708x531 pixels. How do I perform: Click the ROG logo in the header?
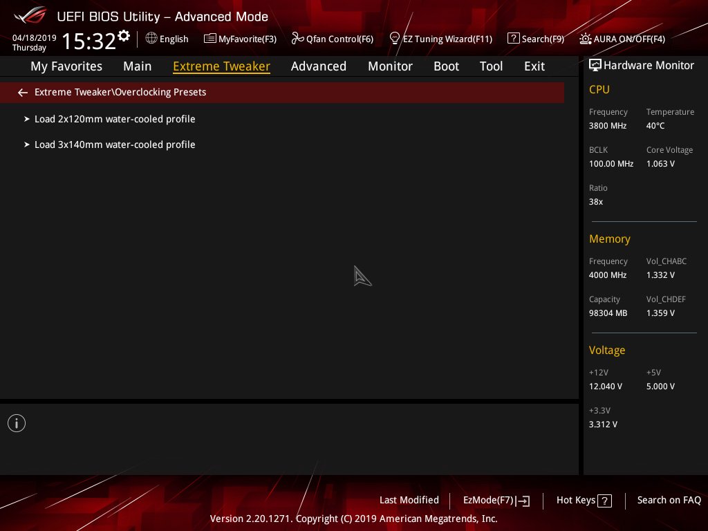[30, 15]
